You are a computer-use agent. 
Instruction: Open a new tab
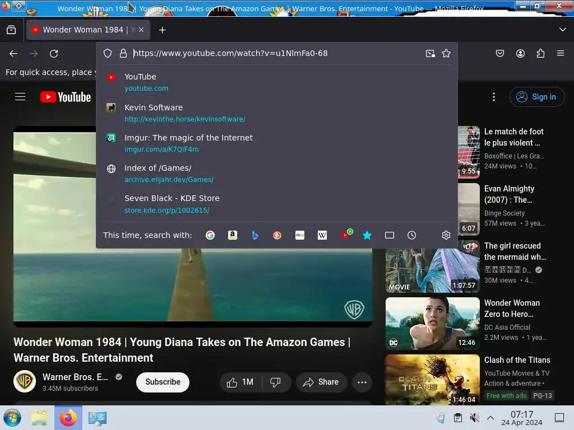tap(162, 30)
